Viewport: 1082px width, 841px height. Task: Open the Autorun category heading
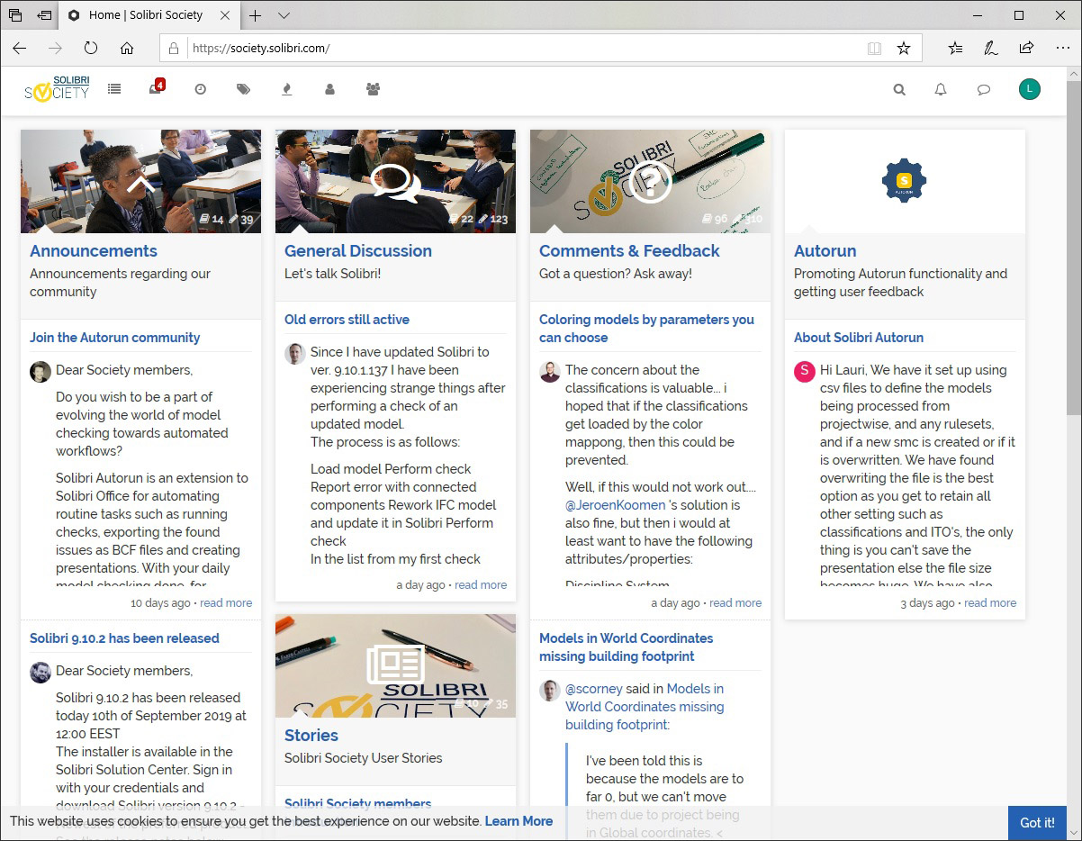[825, 251]
